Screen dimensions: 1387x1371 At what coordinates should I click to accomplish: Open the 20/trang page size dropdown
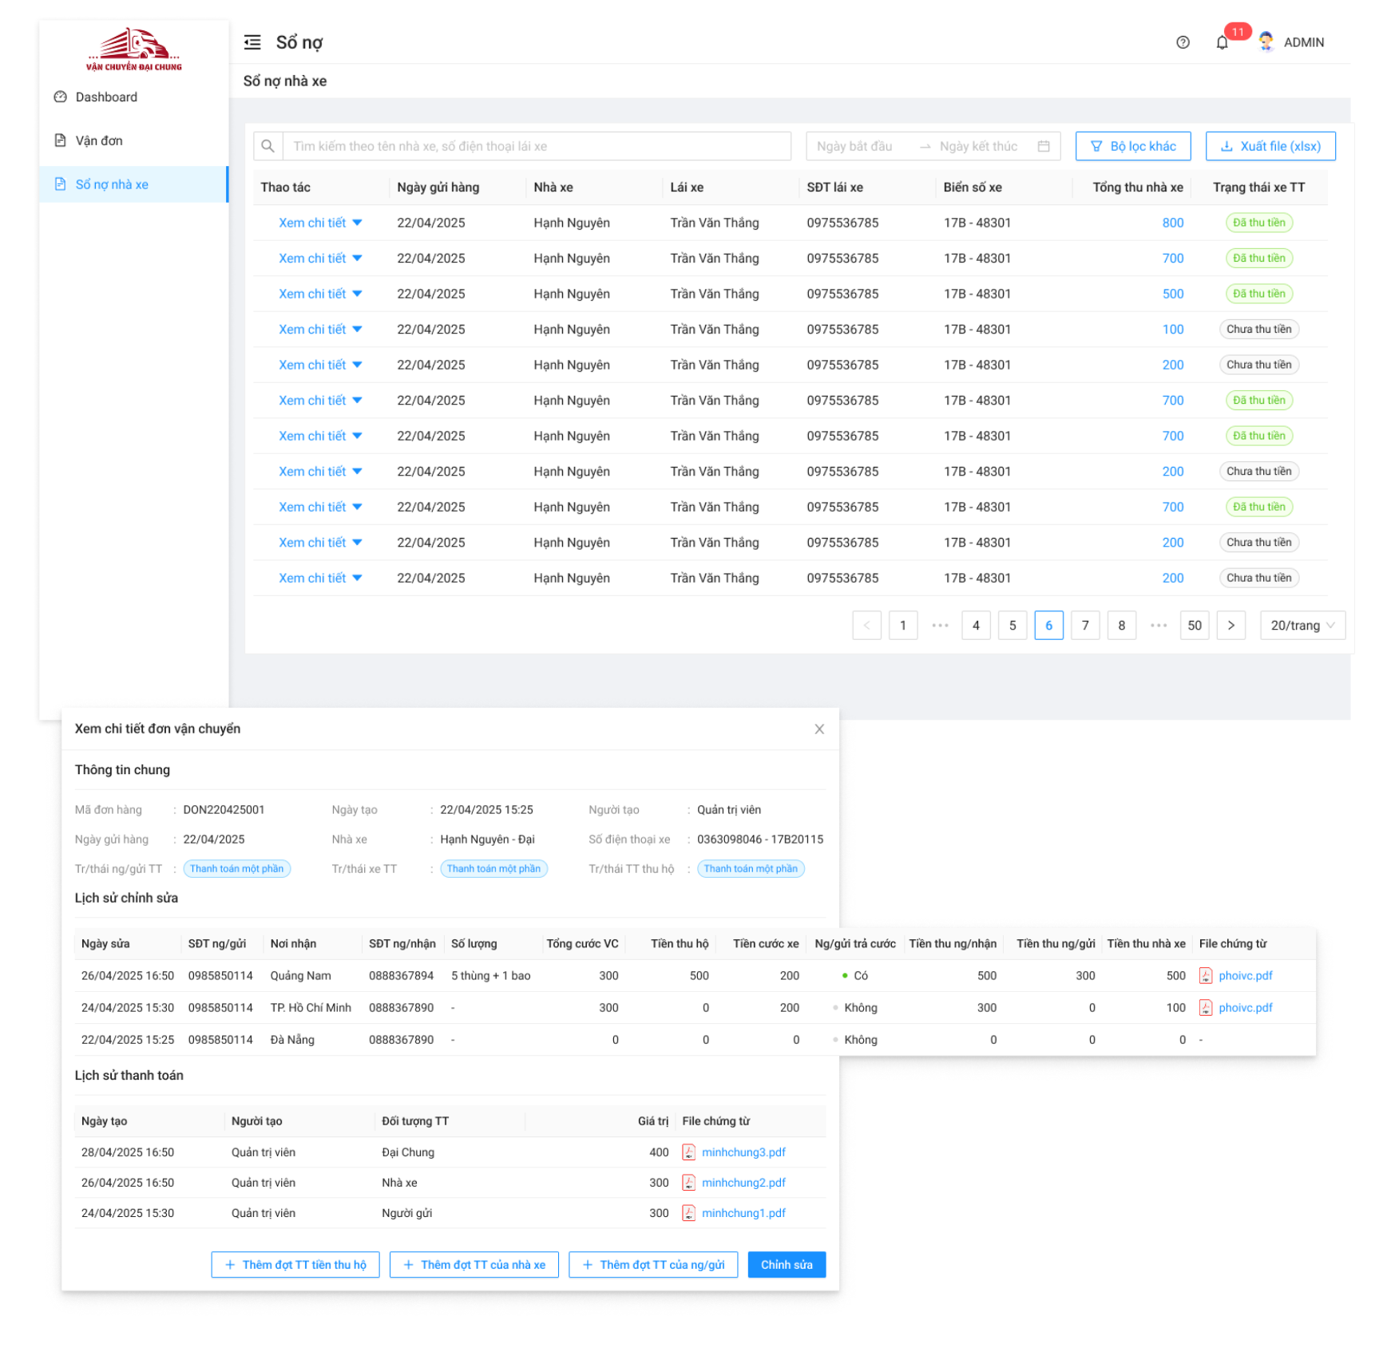pyautogui.click(x=1302, y=625)
